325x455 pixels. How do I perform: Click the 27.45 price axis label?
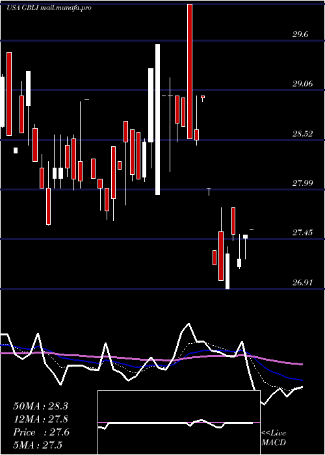[x=303, y=233]
